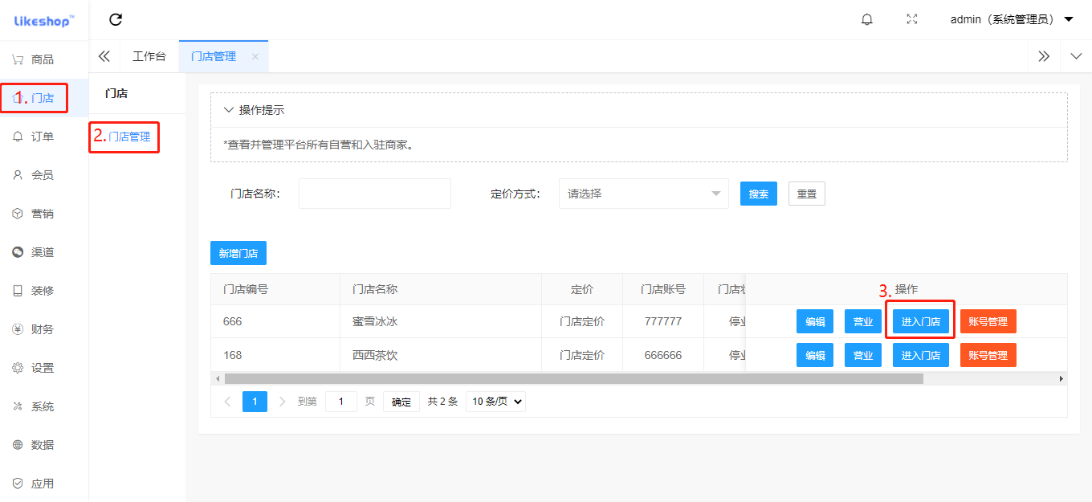The width and height of the screenshot is (1092, 502).
Task: Select 门店 in the left sidebar
Action: 43,98
